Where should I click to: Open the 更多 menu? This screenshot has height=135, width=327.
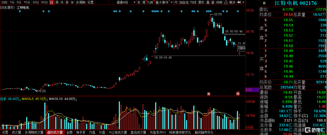pos(232,2)
